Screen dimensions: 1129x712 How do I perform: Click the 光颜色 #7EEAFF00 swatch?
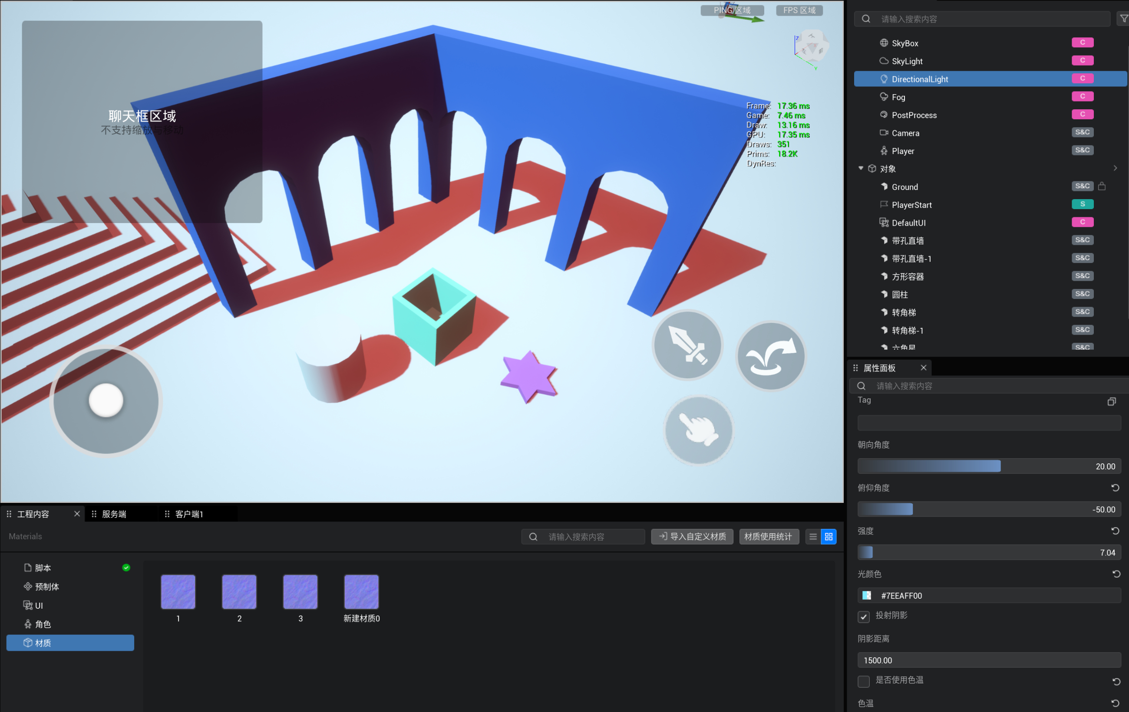[867, 596]
